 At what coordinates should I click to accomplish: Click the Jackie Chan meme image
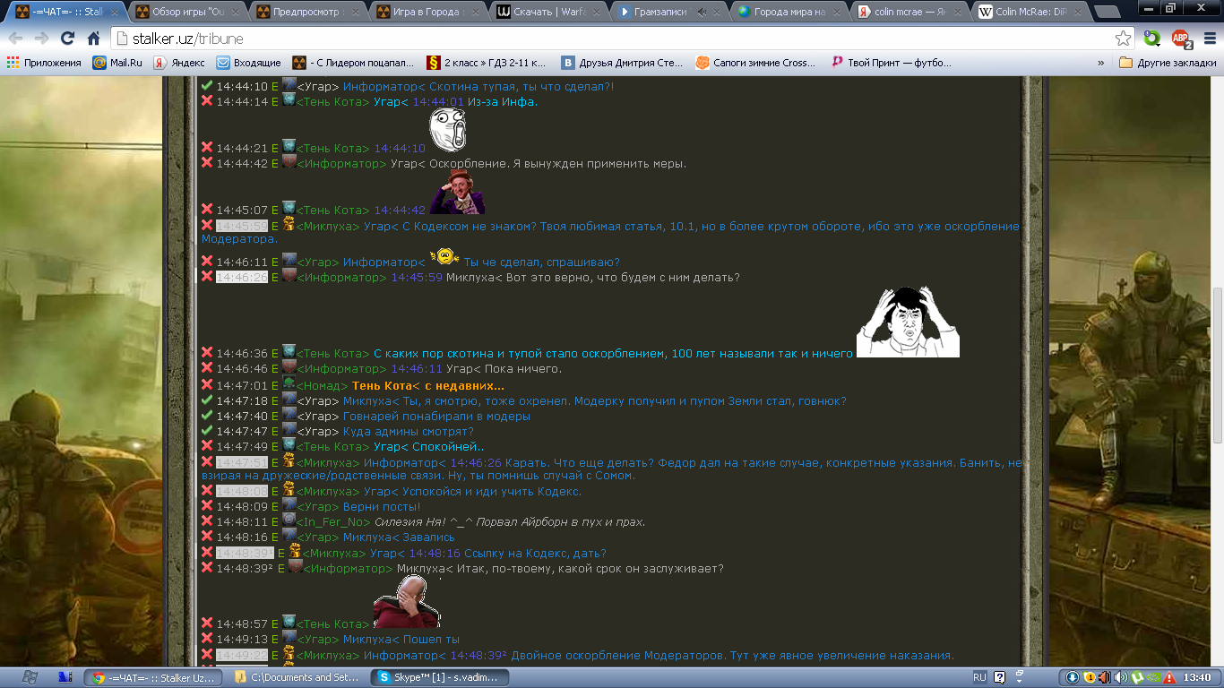[908, 322]
